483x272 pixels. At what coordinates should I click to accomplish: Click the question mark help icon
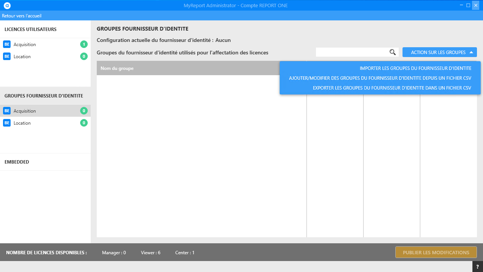point(477,267)
